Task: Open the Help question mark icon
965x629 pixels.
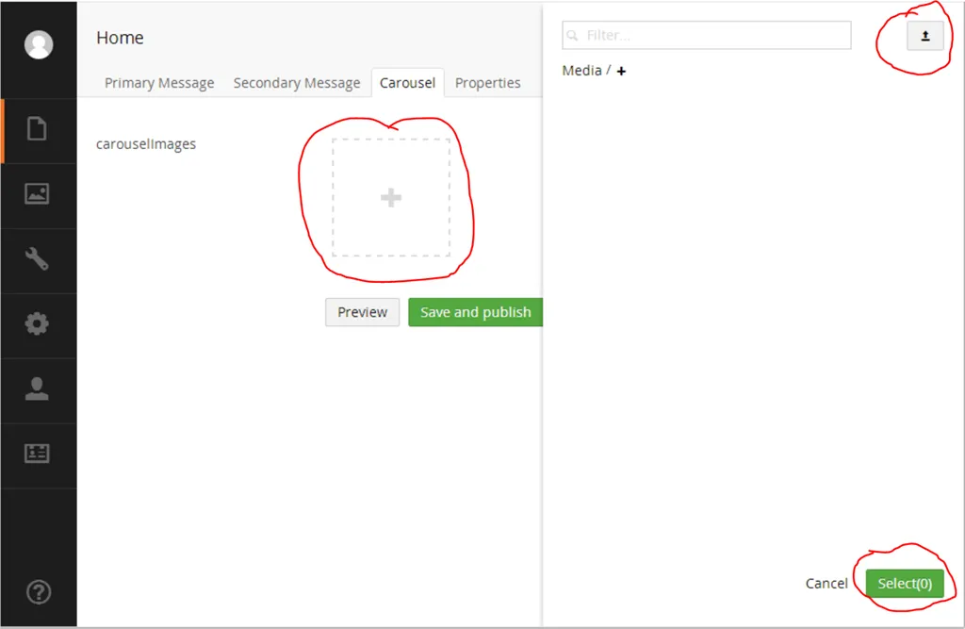Action: tap(39, 592)
